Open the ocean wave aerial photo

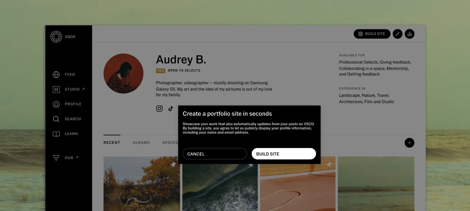tap(220, 187)
